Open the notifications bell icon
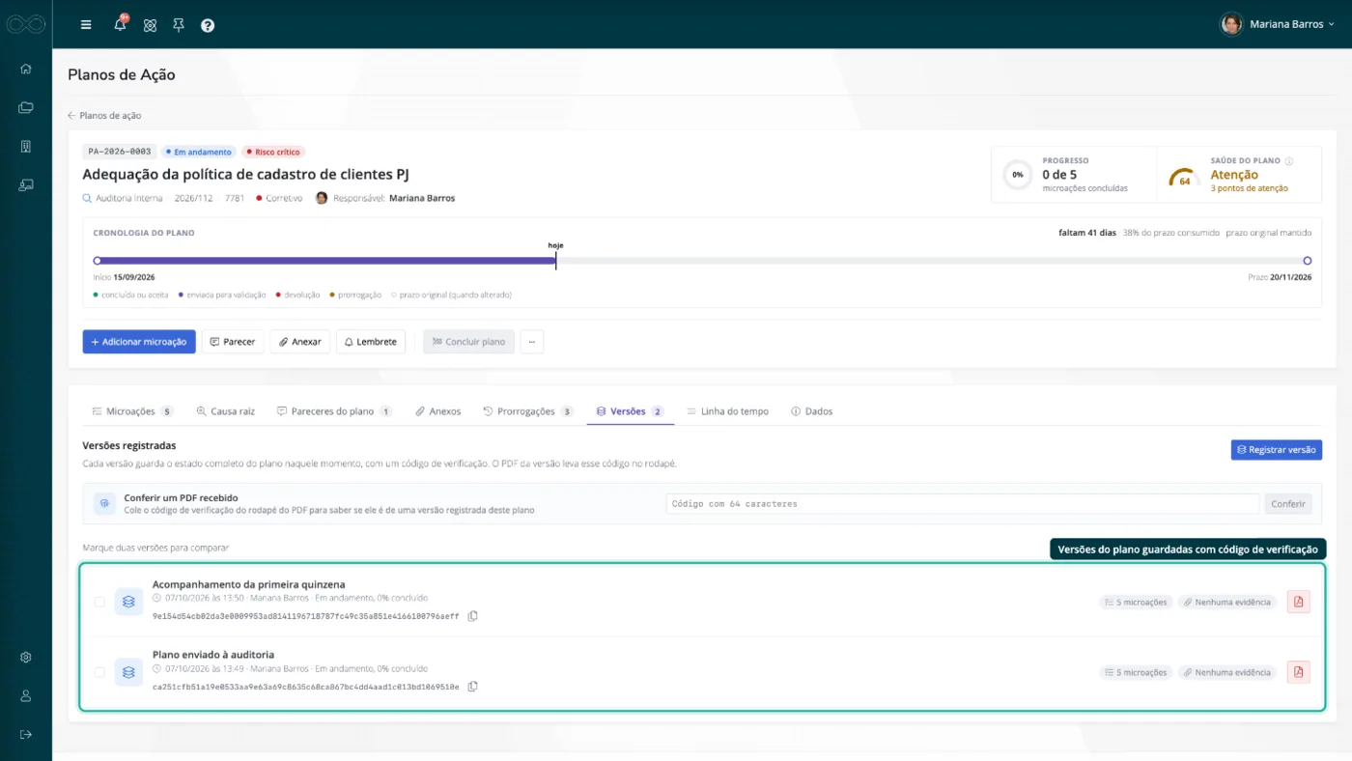 click(121, 25)
